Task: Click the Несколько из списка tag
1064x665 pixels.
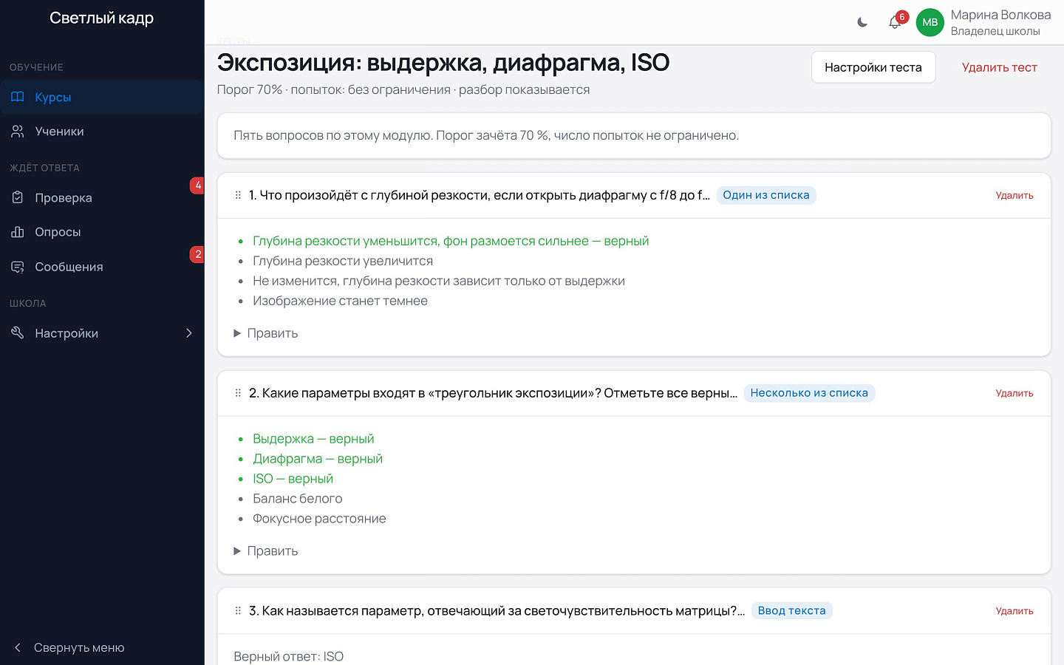Action: pos(809,393)
